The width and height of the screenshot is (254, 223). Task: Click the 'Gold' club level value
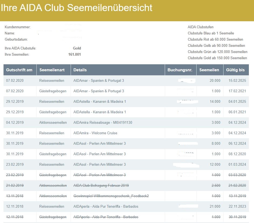(x=77, y=48)
